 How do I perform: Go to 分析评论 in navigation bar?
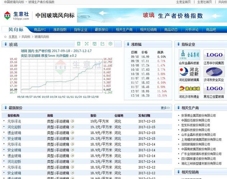click(x=191, y=30)
